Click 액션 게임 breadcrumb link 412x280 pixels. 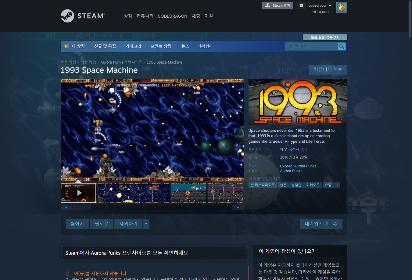[x=88, y=62]
